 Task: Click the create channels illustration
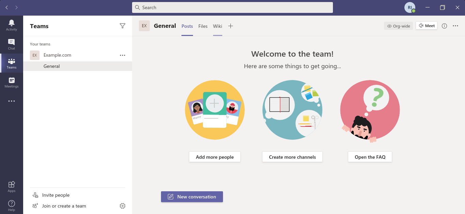coord(292,110)
